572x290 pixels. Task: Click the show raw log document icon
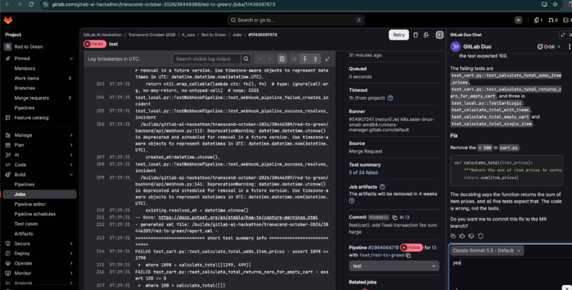(282, 59)
